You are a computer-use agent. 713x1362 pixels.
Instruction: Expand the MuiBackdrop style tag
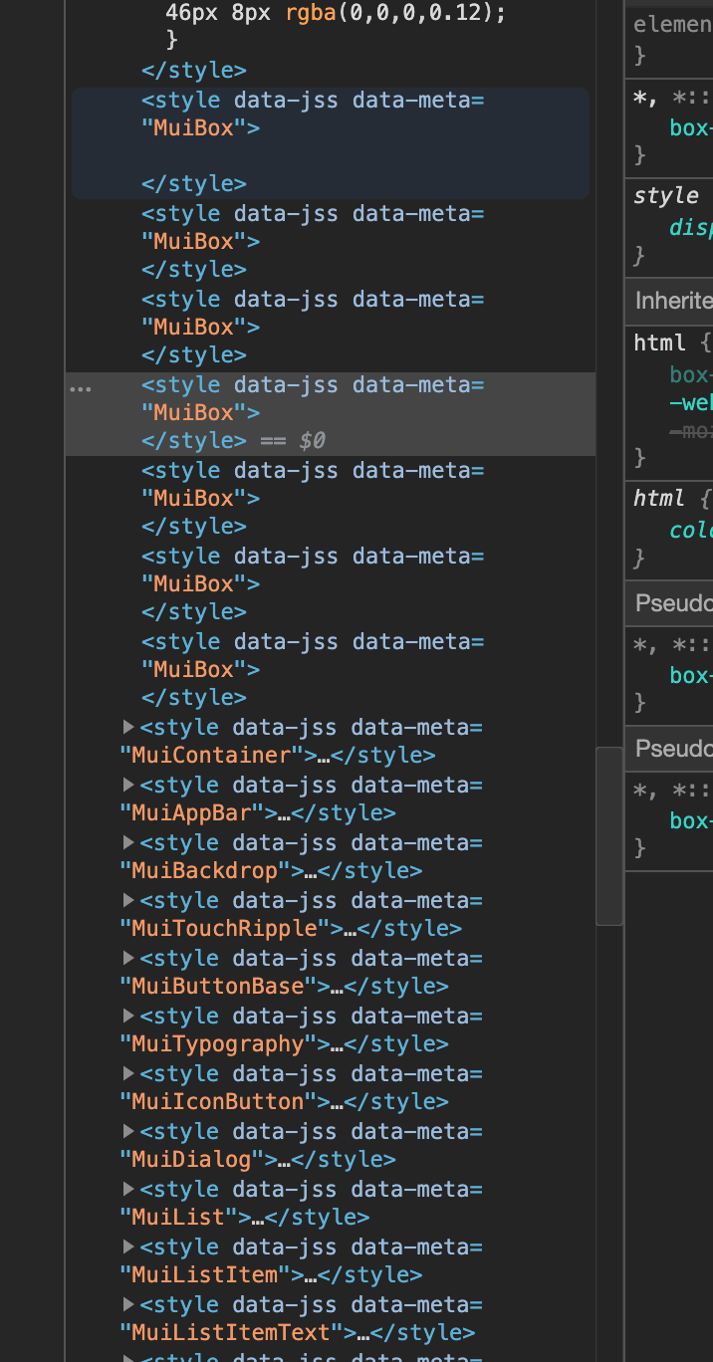(x=128, y=842)
